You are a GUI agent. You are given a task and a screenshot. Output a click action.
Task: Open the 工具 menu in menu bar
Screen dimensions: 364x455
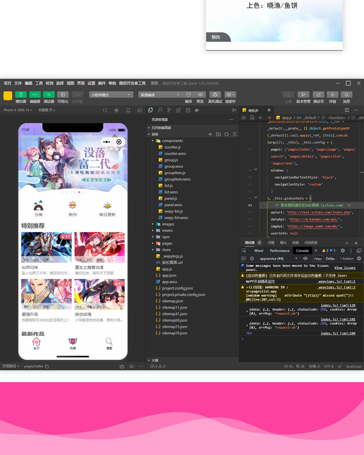coord(39,83)
